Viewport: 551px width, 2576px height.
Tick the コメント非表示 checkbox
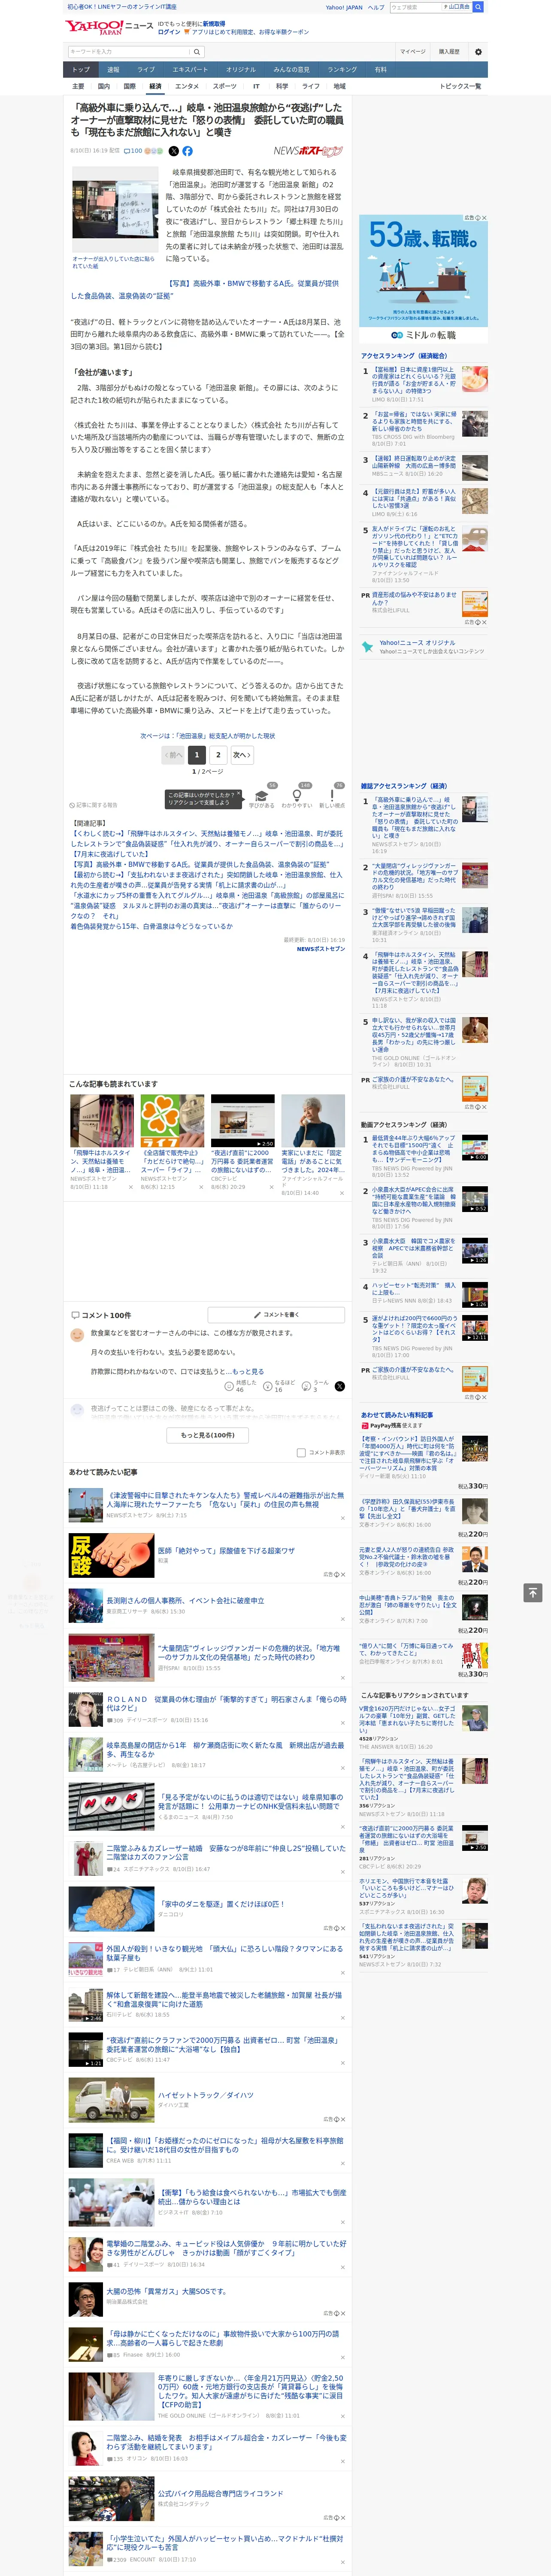point(301,1453)
